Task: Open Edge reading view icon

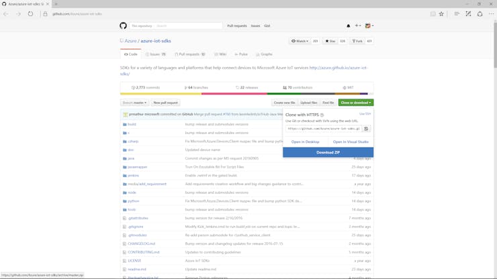Action: pos(433,14)
